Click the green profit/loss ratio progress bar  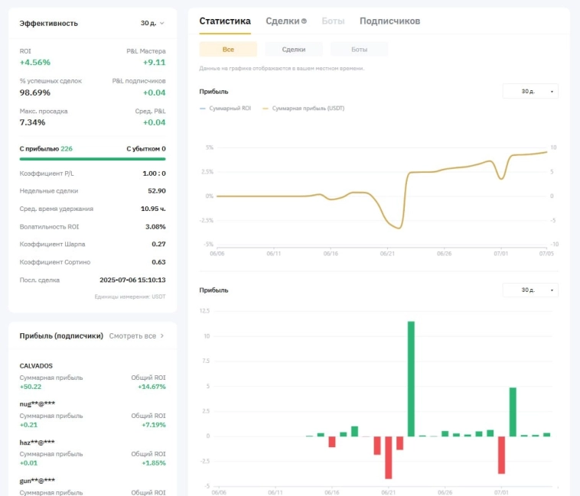[93, 159]
